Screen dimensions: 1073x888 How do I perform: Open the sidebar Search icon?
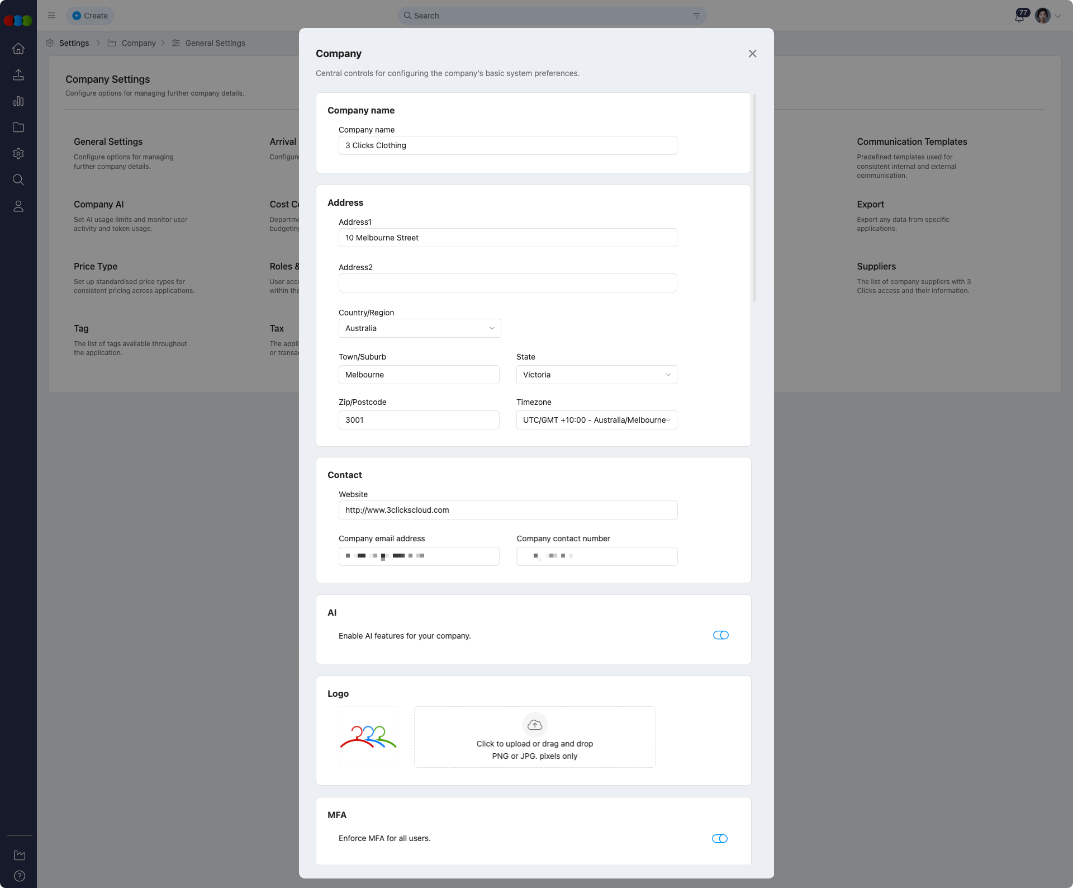click(18, 180)
